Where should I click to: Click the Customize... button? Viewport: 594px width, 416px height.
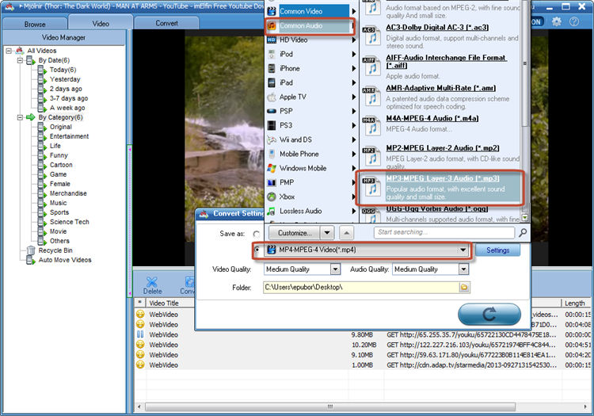point(295,233)
